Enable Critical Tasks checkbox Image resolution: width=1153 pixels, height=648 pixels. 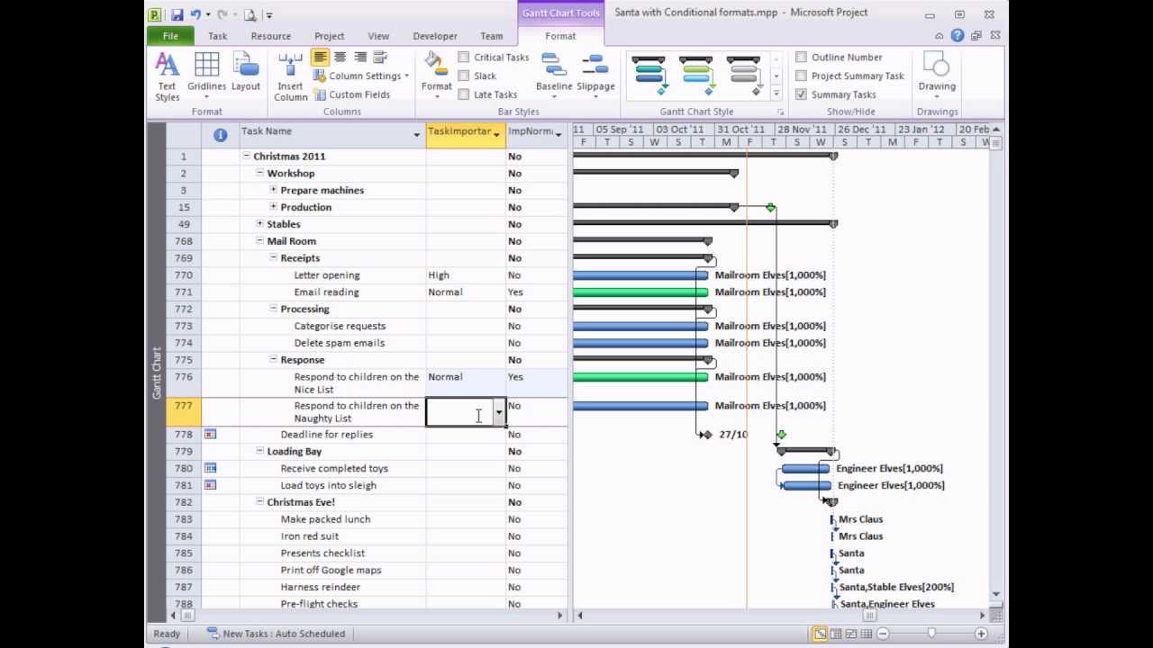tap(463, 58)
